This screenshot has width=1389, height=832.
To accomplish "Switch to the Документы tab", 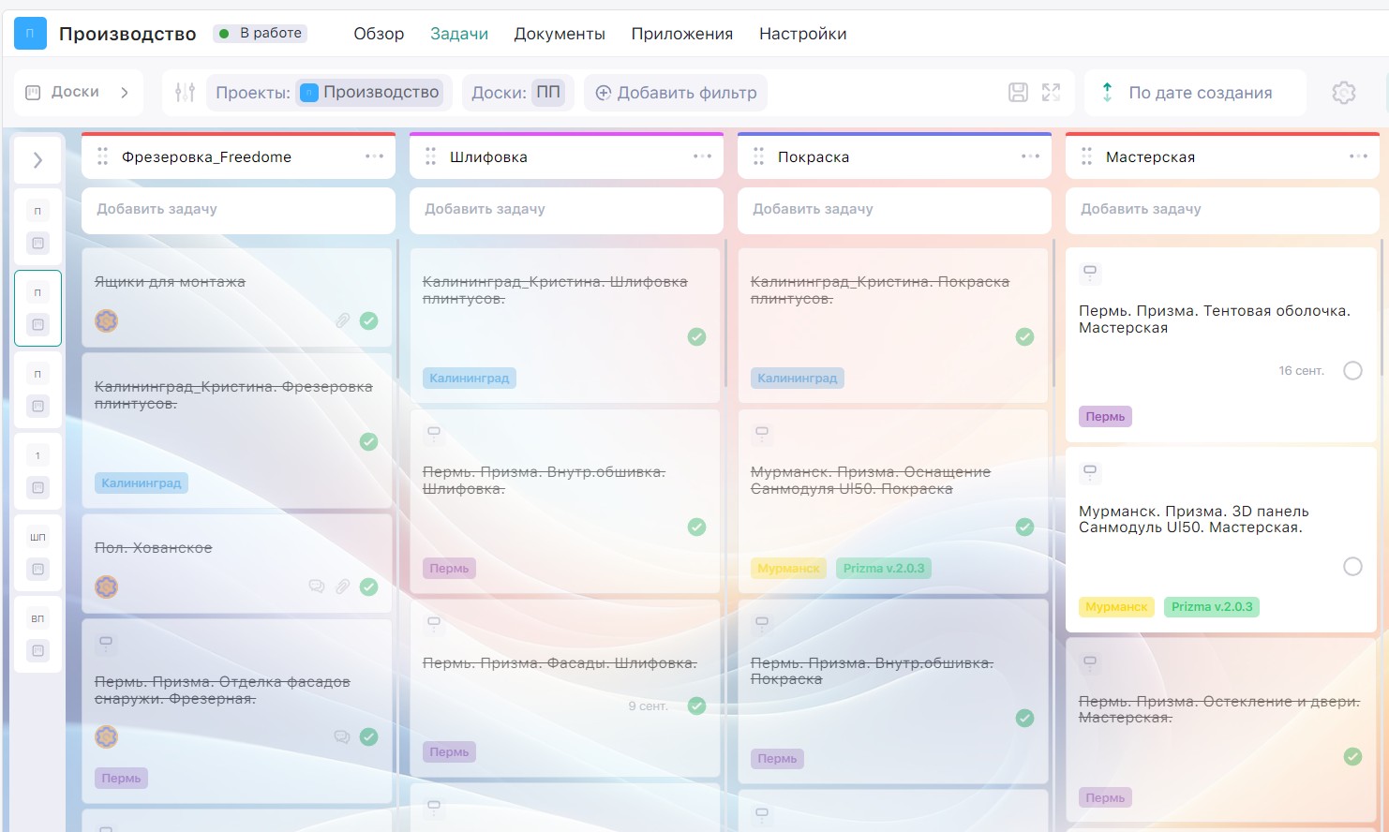I will [559, 34].
